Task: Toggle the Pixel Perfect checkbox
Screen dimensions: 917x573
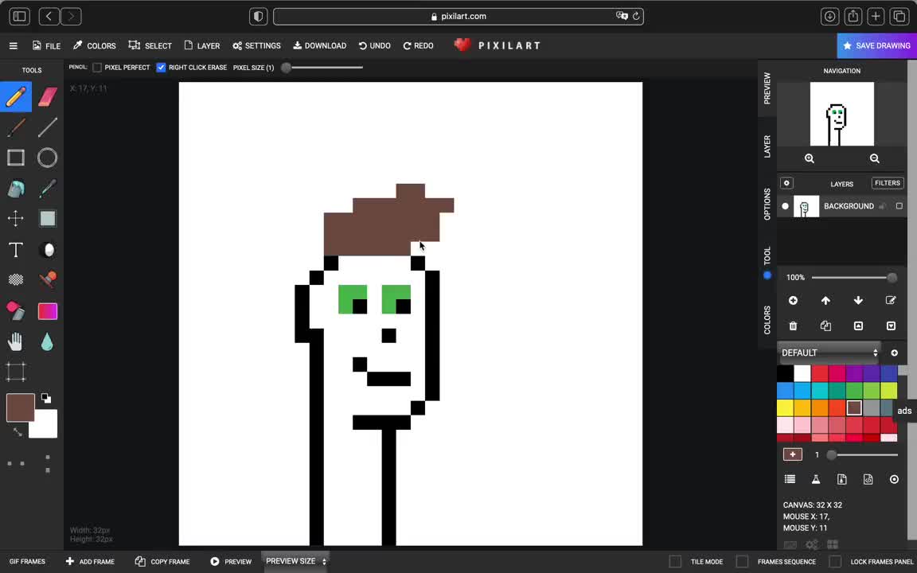Action: (97, 67)
